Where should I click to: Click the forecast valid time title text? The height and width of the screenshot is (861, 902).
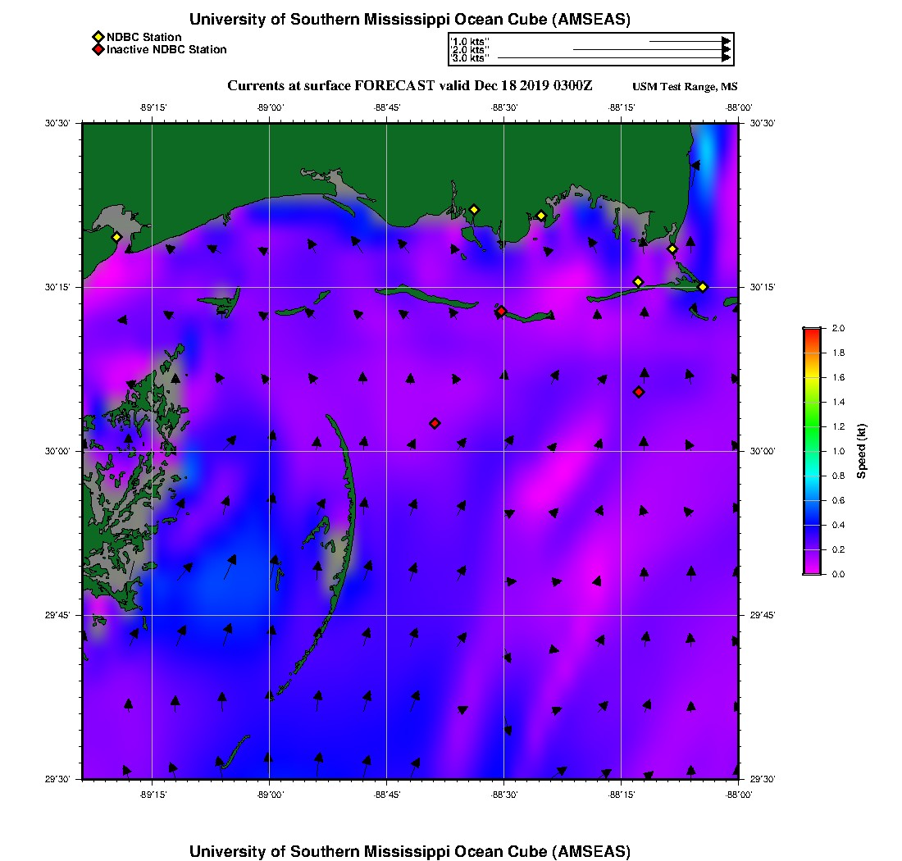[x=409, y=86]
